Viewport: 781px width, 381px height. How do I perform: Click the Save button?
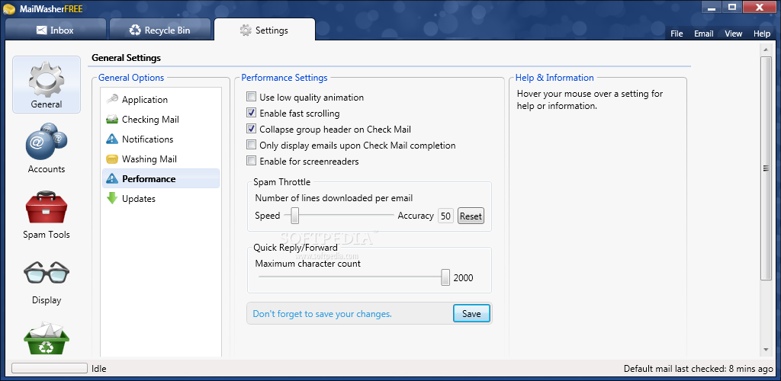click(471, 313)
